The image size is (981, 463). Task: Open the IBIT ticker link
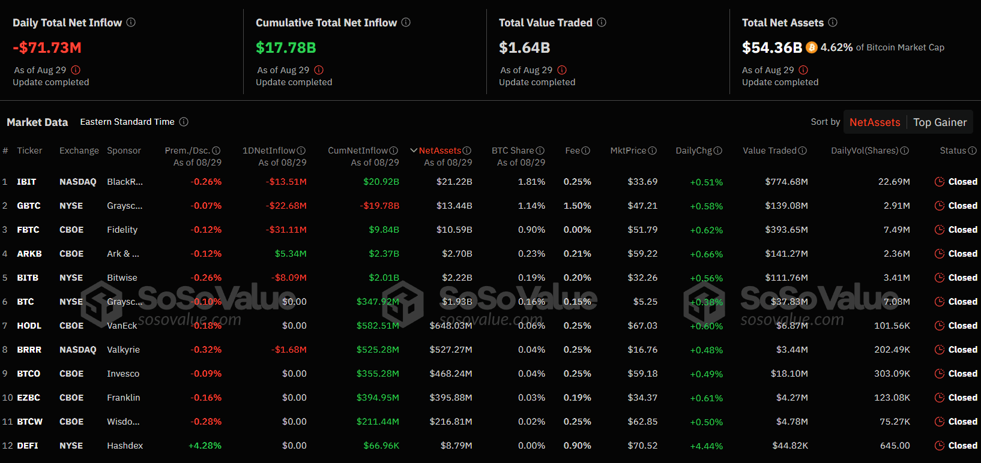point(26,182)
